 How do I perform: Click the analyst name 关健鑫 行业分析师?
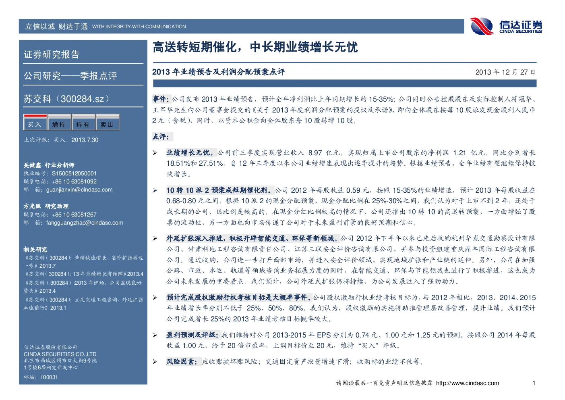[49, 165]
